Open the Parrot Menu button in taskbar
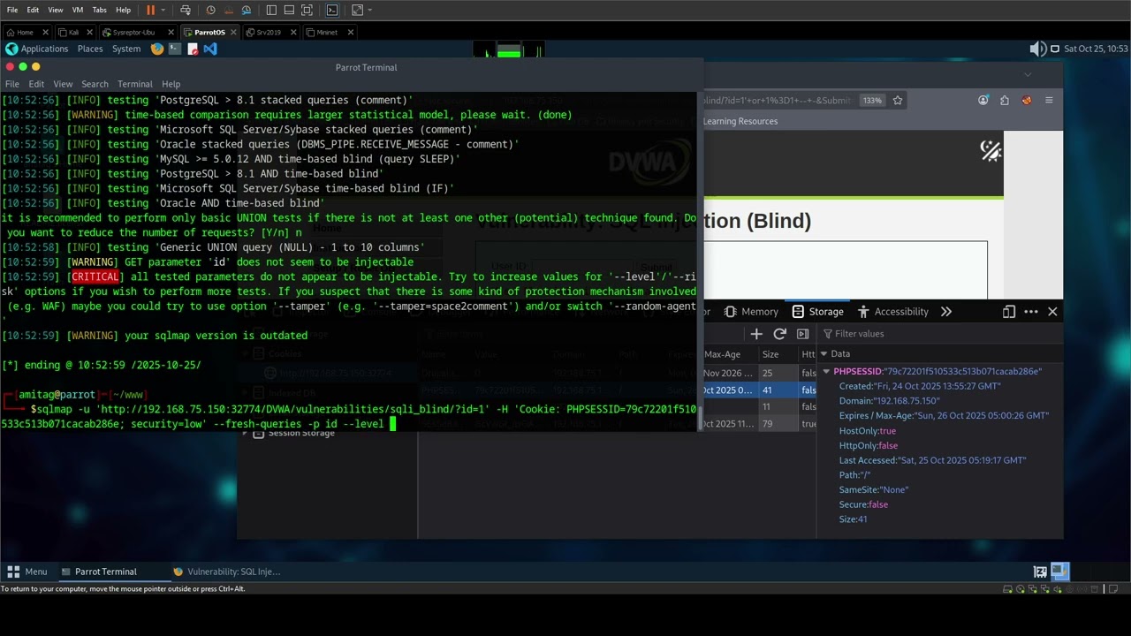Viewport: 1131px width, 636px height. point(27,572)
